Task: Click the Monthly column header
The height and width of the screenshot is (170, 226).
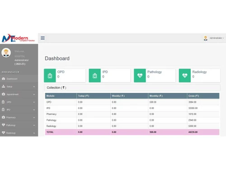Action: [168, 96]
